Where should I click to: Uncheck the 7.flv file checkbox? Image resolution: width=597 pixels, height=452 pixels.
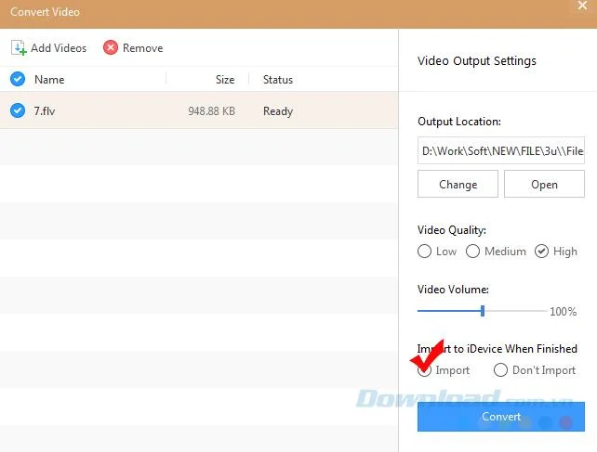(x=18, y=110)
